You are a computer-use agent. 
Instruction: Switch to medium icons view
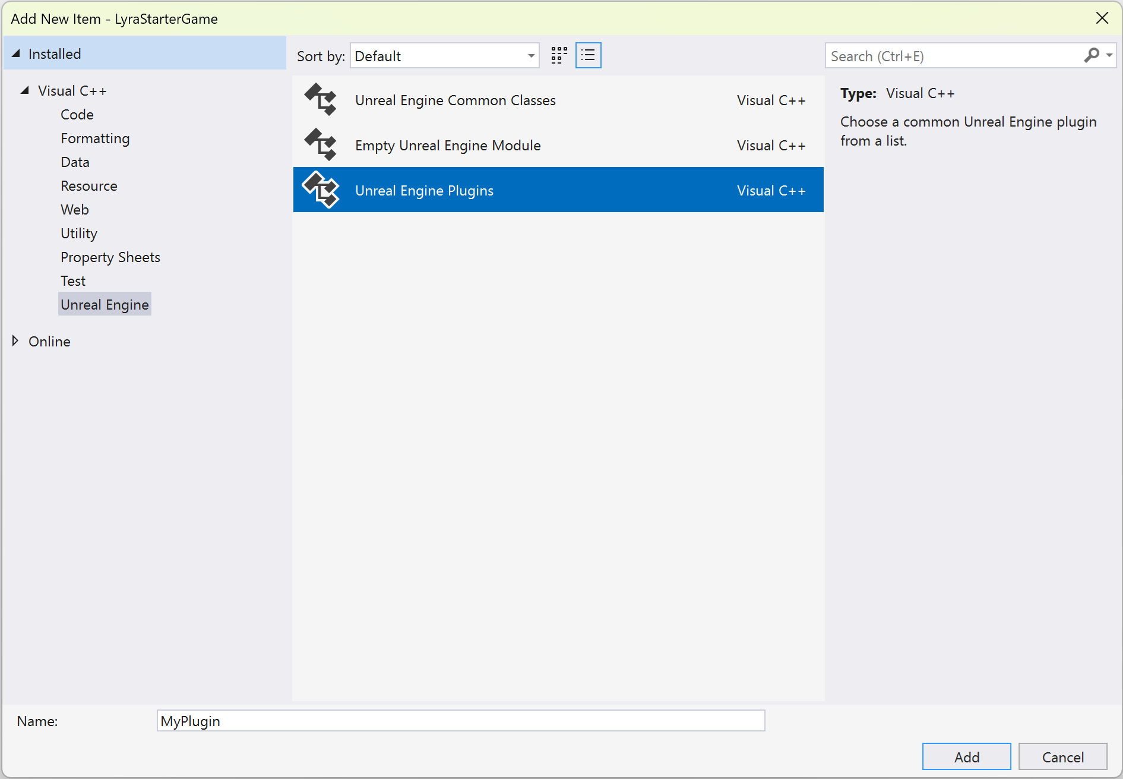pos(558,55)
